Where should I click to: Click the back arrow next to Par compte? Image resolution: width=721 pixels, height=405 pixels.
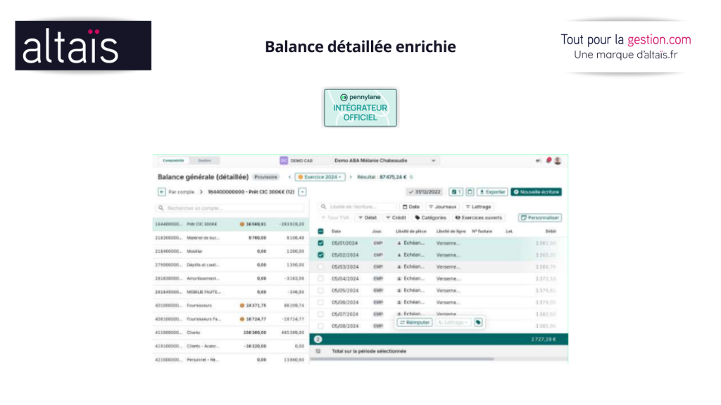click(162, 191)
